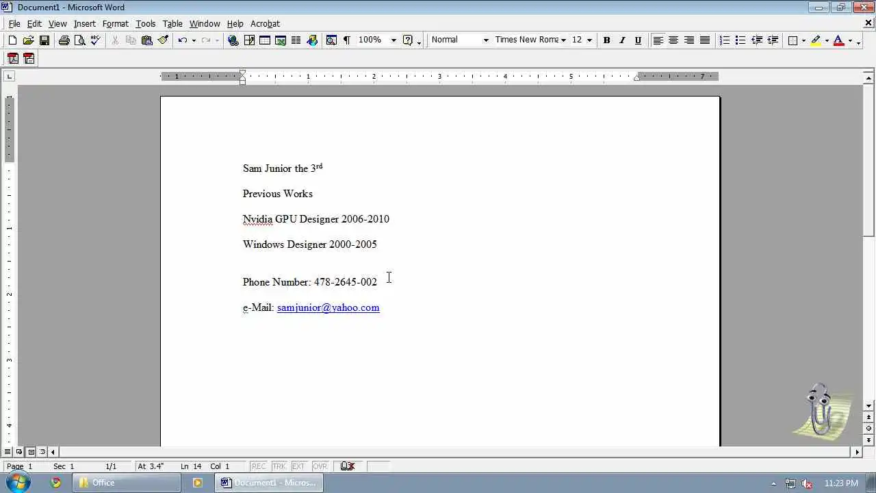Create a new blank document
Screen dimensions: 876x493
[12, 40]
